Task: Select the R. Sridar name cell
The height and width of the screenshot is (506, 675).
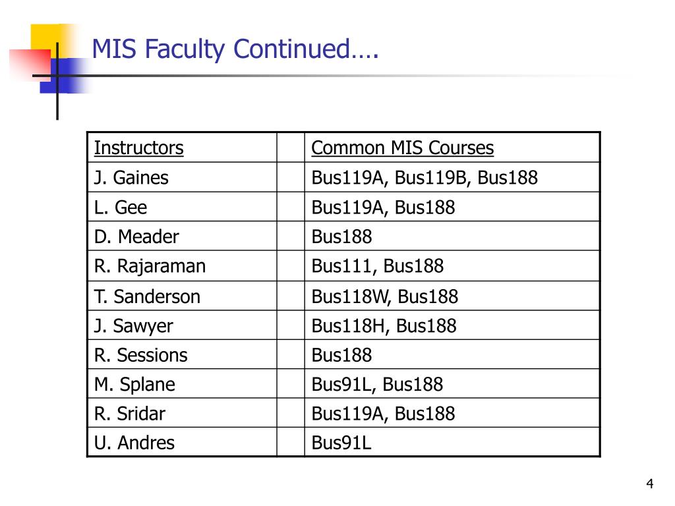Action: click(x=182, y=413)
